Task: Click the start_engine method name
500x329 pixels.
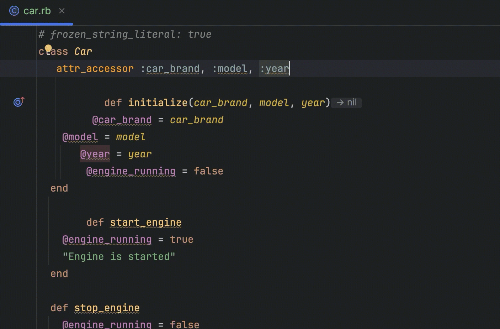Action: 145,222
